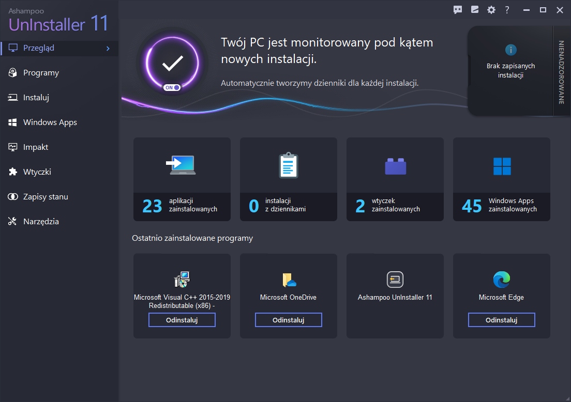Click the laptop icon on installed applications card
Image resolution: width=571 pixels, height=402 pixels.
[x=181, y=165]
